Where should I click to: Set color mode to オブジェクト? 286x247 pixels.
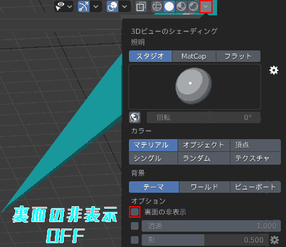tap(204, 146)
